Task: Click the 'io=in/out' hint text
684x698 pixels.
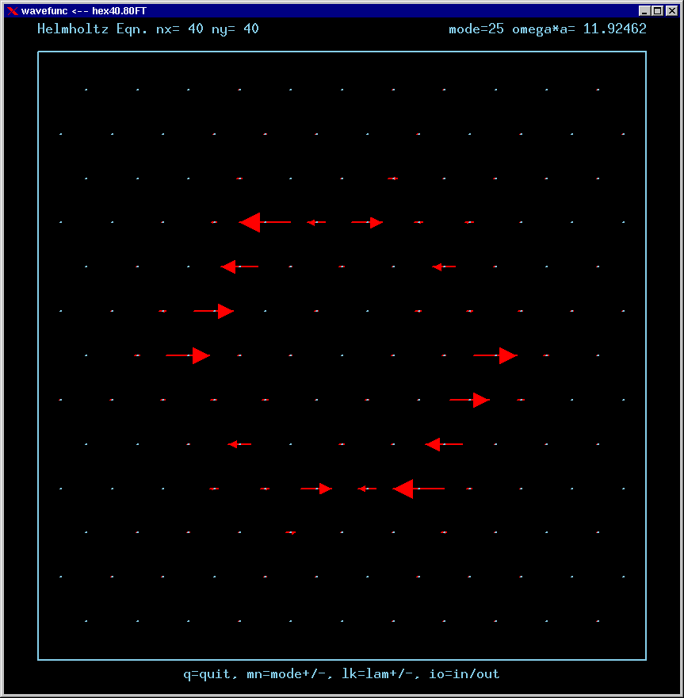Action: [x=464, y=674]
